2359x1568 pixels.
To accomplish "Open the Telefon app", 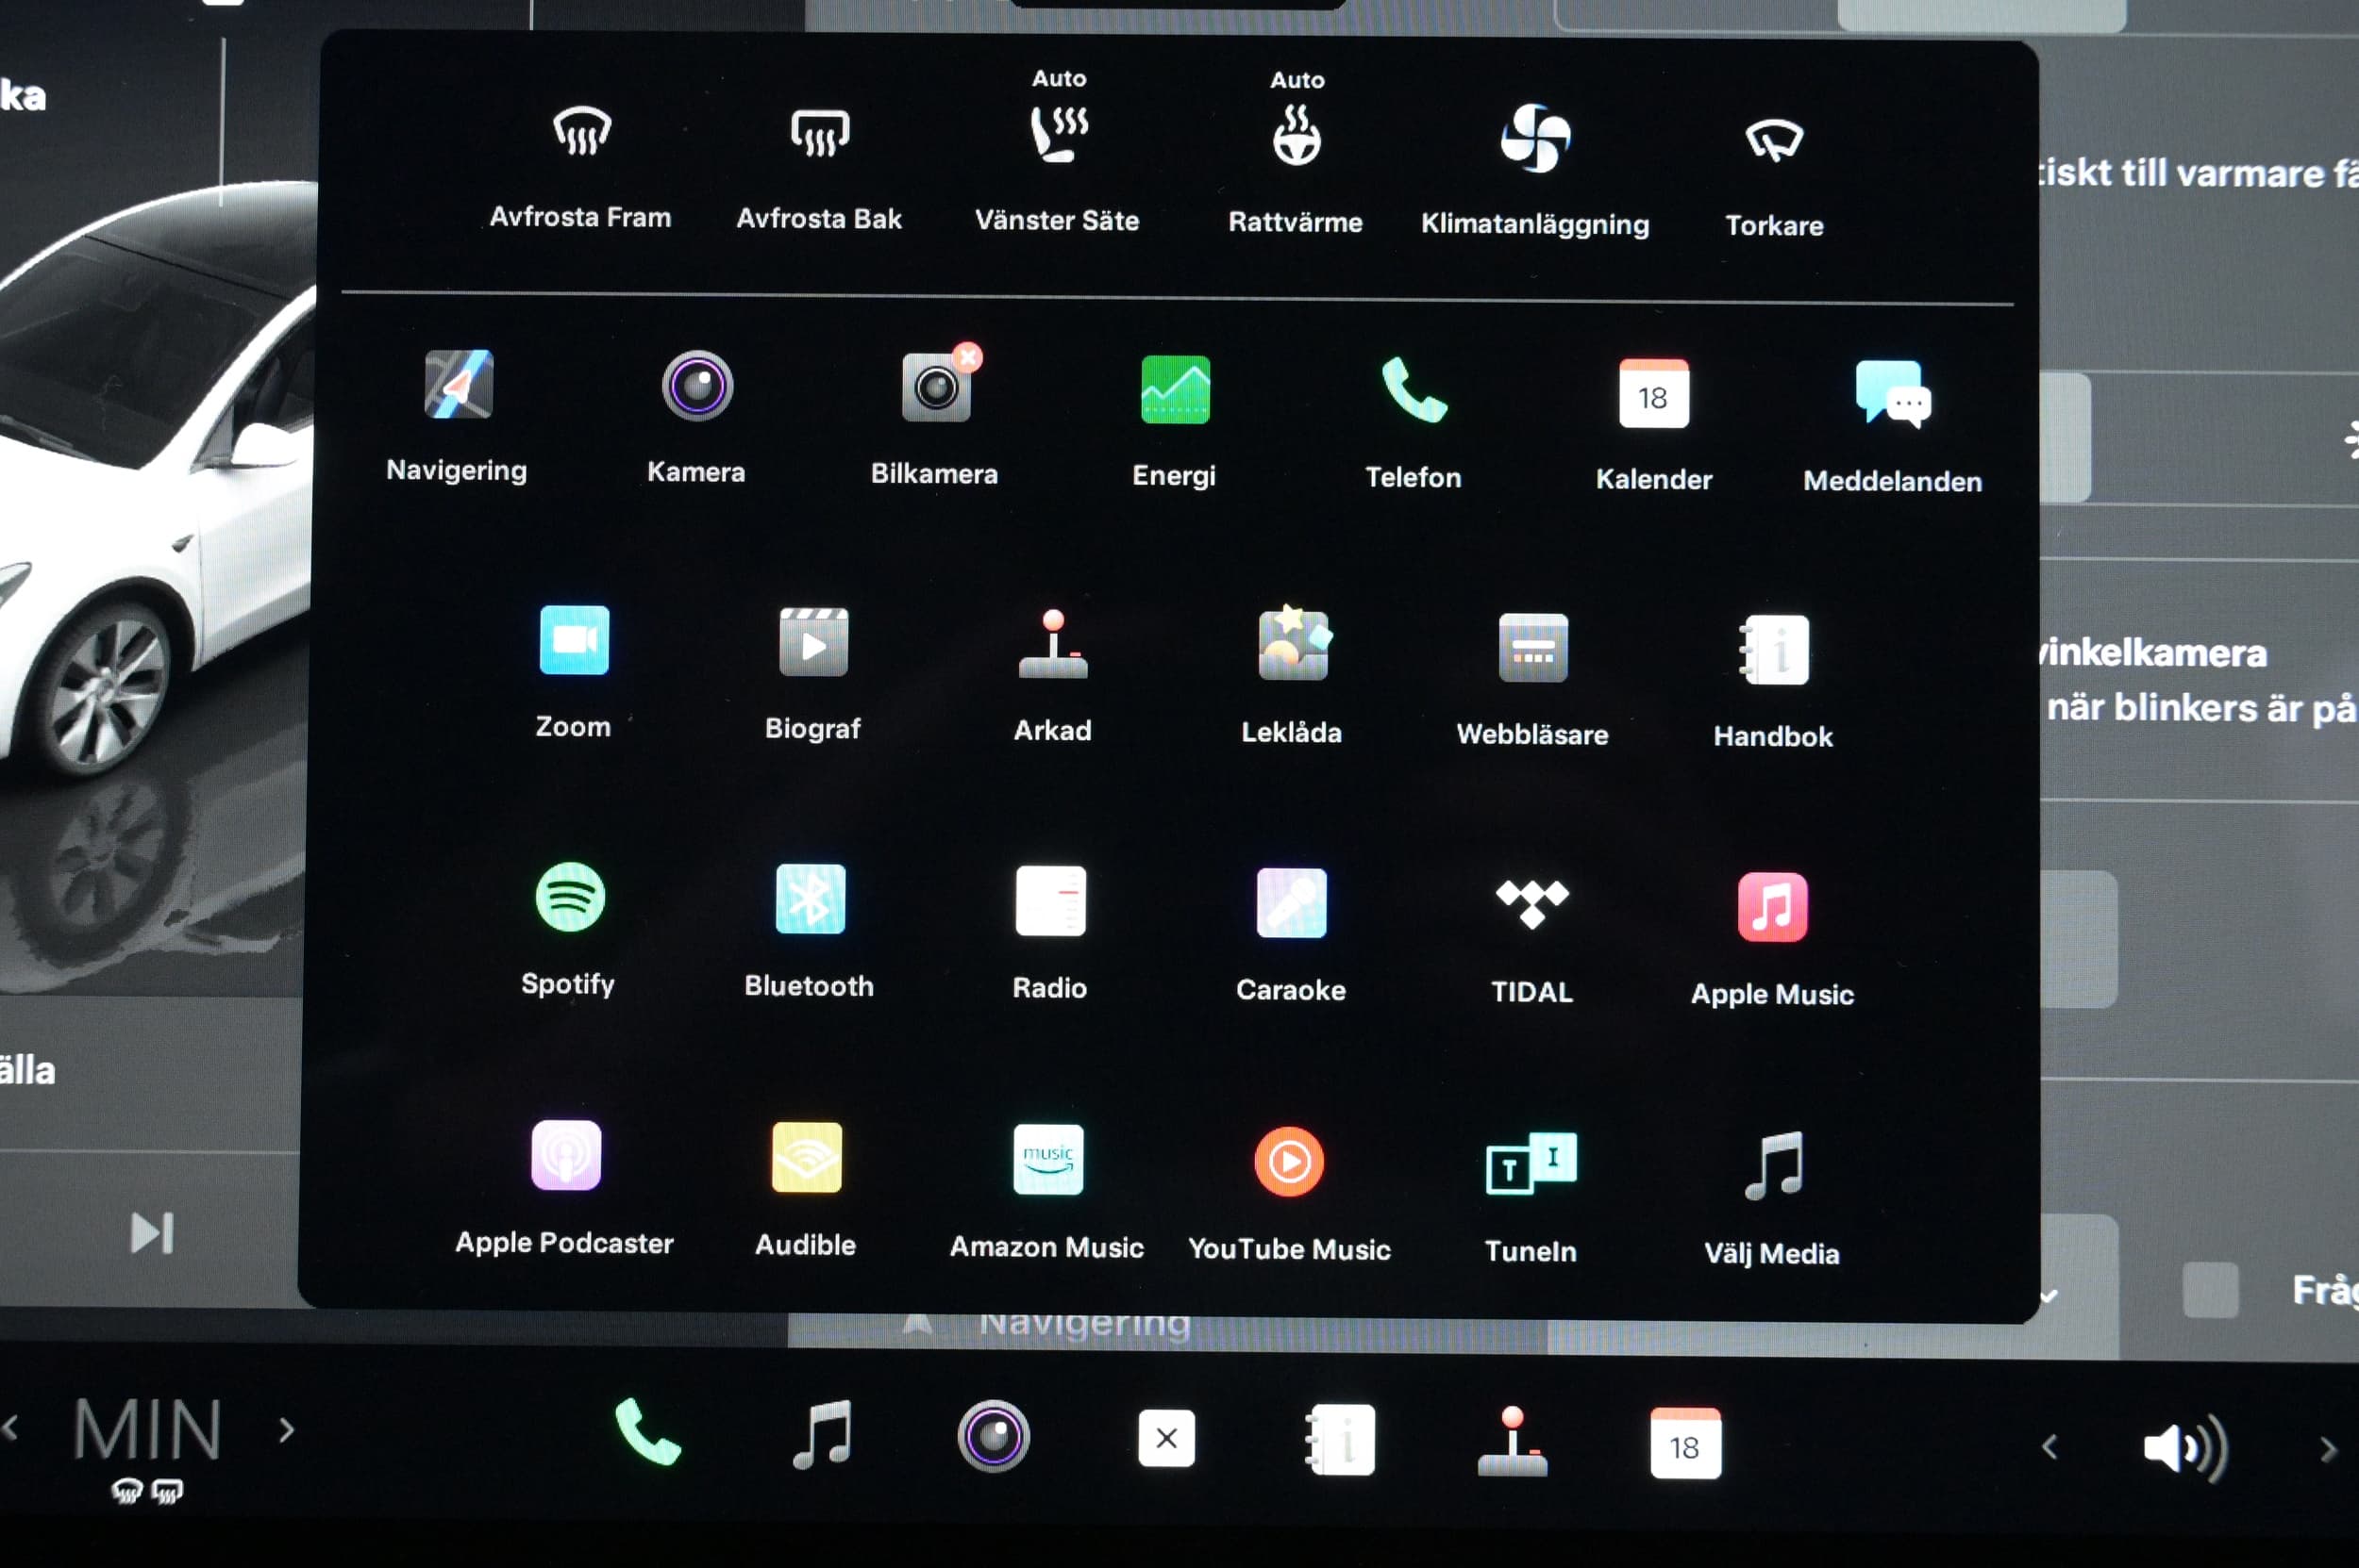I will [1414, 423].
